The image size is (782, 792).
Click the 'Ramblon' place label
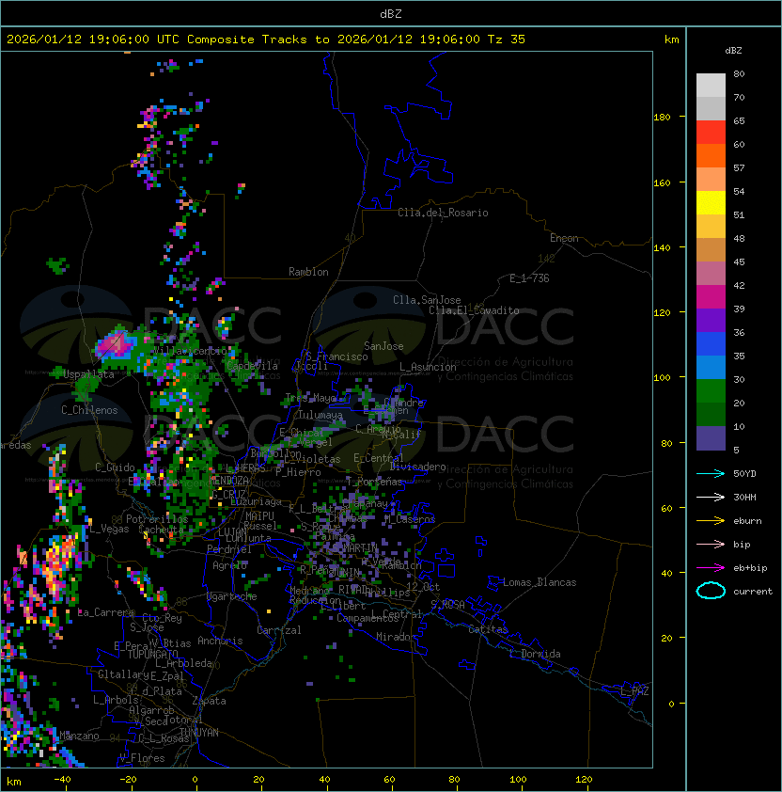coord(308,272)
